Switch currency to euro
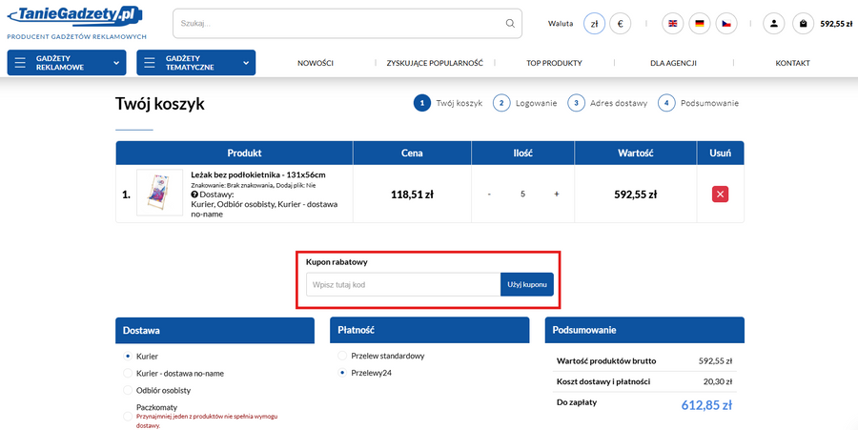 tap(621, 24)
